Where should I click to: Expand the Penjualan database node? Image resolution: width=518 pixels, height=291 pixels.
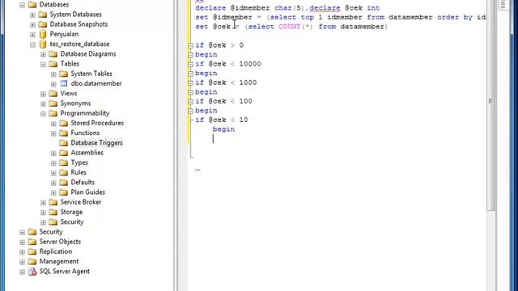(x=32, y=35)
